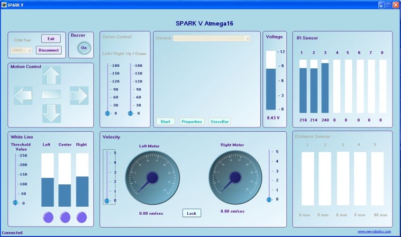Click the Left Motor 0.00 cm/sec reading

(151, 213)
